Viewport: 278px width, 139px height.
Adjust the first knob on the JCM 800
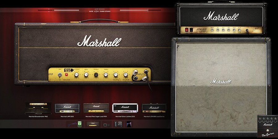click(212, 30)
